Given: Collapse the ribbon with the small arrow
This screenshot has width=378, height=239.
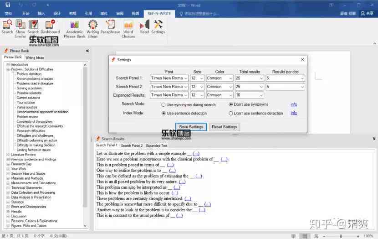Looking at the screenshot, I should (x=374, y=43).
